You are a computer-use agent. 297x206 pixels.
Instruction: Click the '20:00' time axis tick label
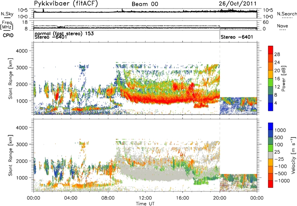coord(220,198)
